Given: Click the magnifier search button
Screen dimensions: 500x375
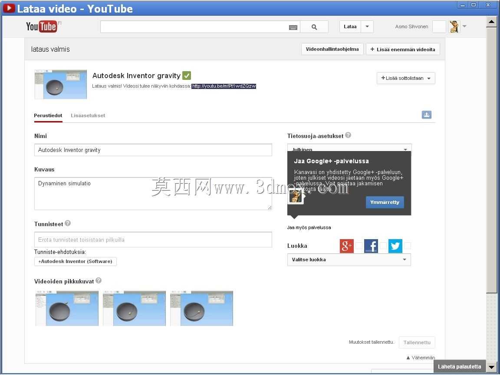Looking at the screenshot, I should point(314,27).
